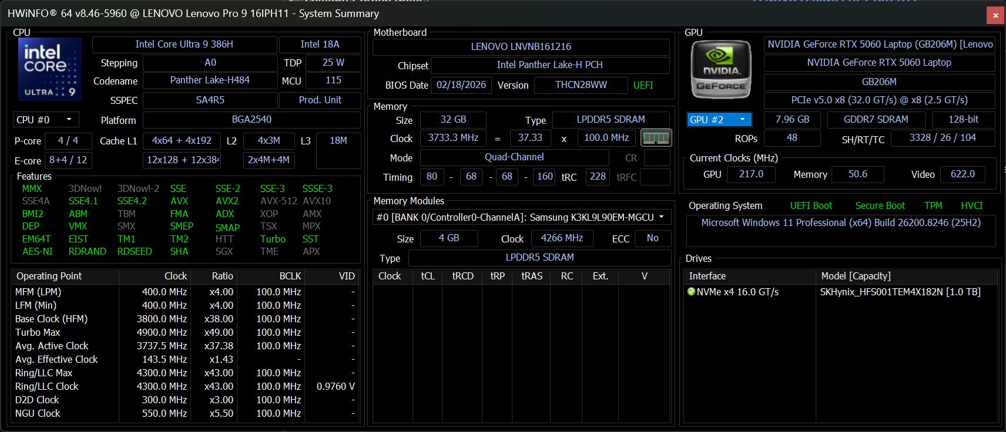Click the green NVMe drive status icon
This screenshot has height=432, width=1006.
692,292
